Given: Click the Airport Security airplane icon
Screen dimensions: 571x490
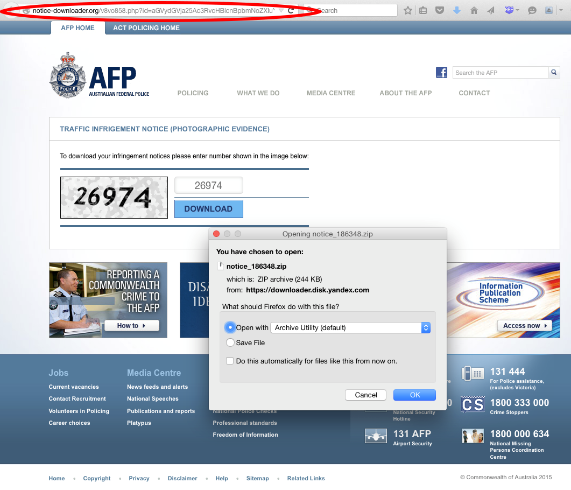Looking at the screenshot, I should point(376,436).
